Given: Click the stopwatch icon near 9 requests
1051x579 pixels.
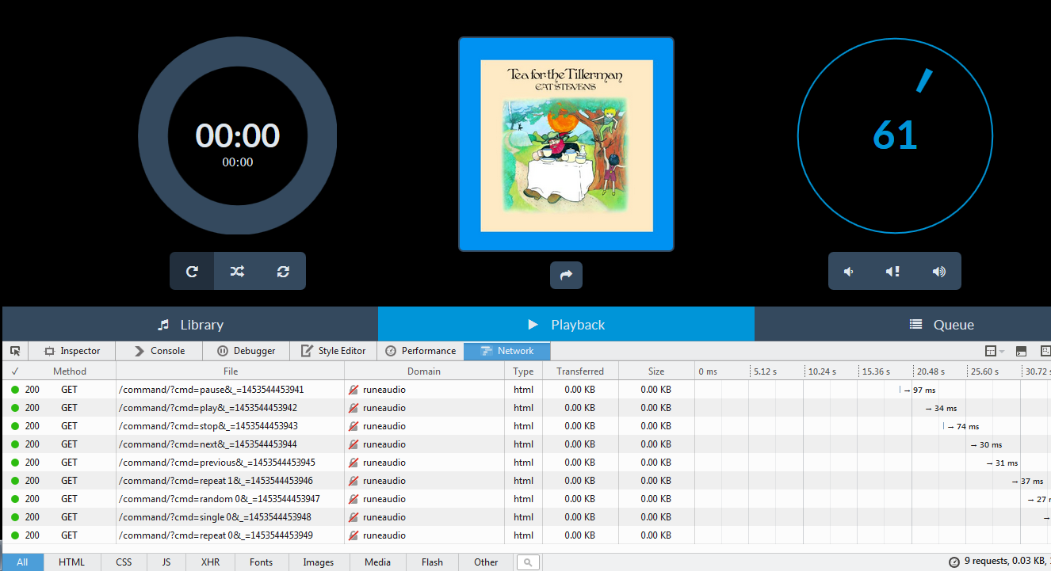Looking at the screenshot, I should [954, 562].
